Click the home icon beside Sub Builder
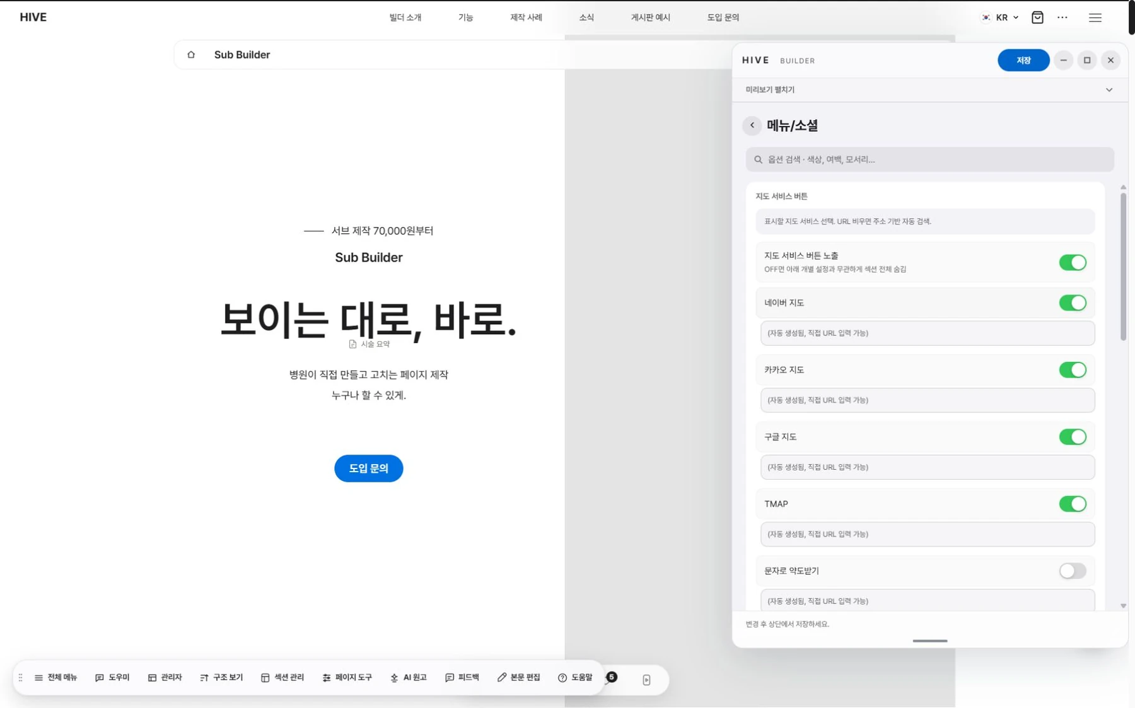 click(x=191, y=55)
